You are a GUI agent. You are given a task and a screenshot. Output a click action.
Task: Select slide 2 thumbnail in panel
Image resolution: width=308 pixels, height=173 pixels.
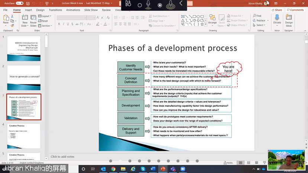24,77
